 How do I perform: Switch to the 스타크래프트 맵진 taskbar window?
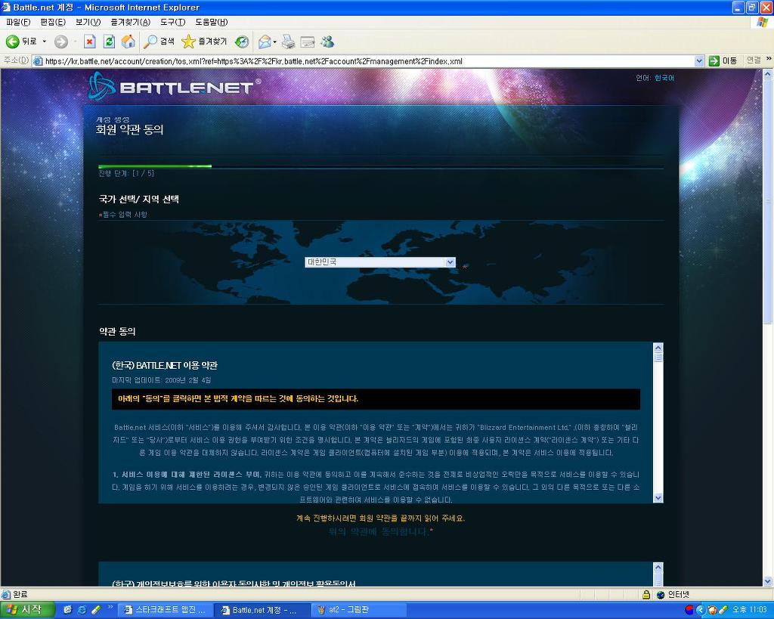[x=166, y=610]
